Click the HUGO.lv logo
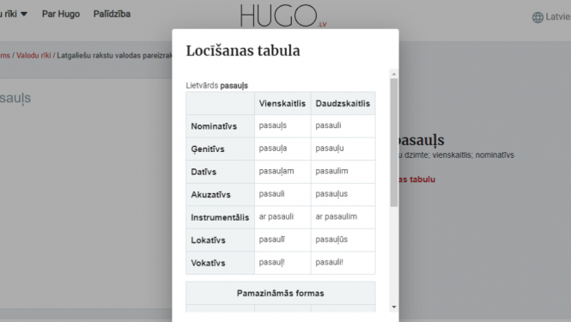 coord(283,15)
